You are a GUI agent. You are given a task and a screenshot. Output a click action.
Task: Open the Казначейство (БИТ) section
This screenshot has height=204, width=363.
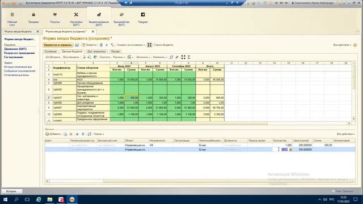tap(121, 19)
